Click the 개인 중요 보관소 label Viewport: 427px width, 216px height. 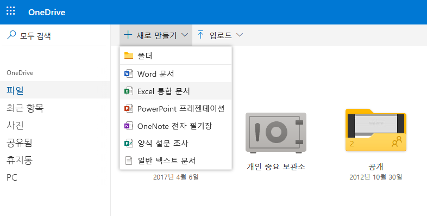276,166
